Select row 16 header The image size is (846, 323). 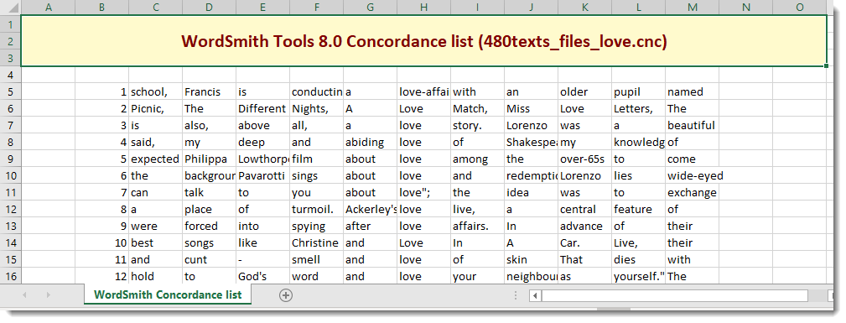[x=10, y=276]
